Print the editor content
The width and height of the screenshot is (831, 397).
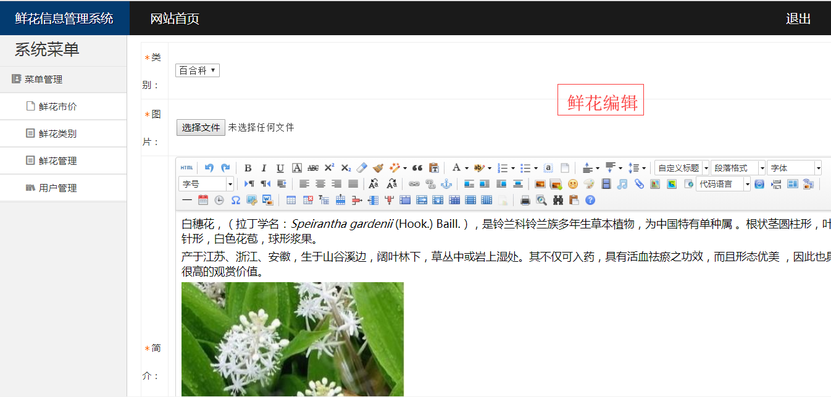coord(525,200)
